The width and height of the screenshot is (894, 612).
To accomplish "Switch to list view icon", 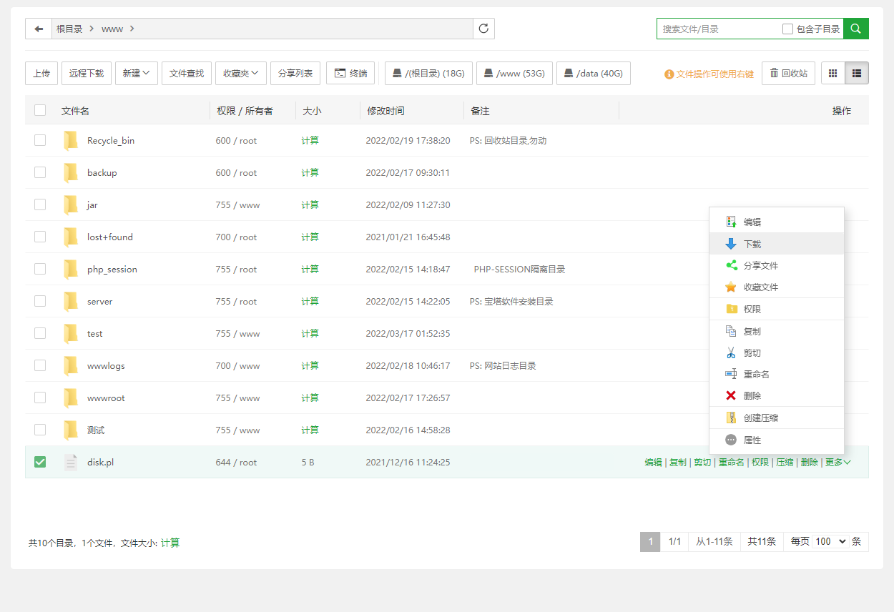I will [857, 73].
